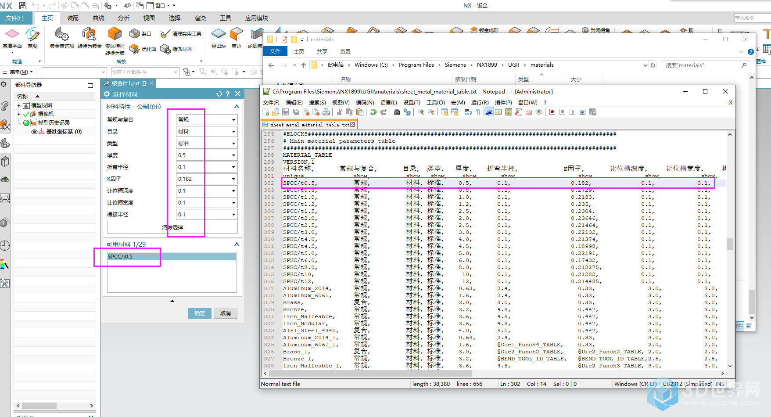Toggle Word Wrap in Notepad++ toolbar
The height and width of the screenshot is (417, 771).
click(x=468, y=112)
